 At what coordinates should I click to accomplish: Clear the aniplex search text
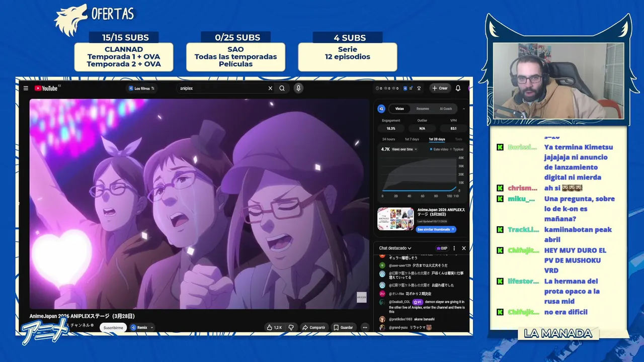pyautogui.click(x=270, y=88)
